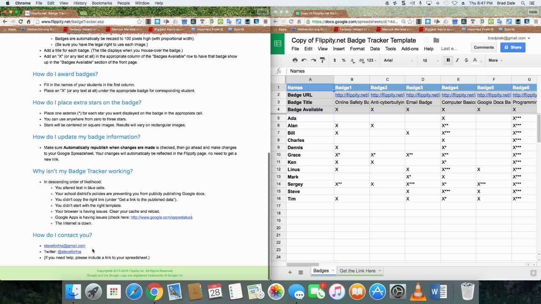Open Safari from the dock

134,292
